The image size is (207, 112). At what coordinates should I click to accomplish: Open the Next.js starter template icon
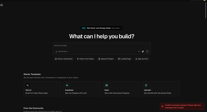[28, 85]
